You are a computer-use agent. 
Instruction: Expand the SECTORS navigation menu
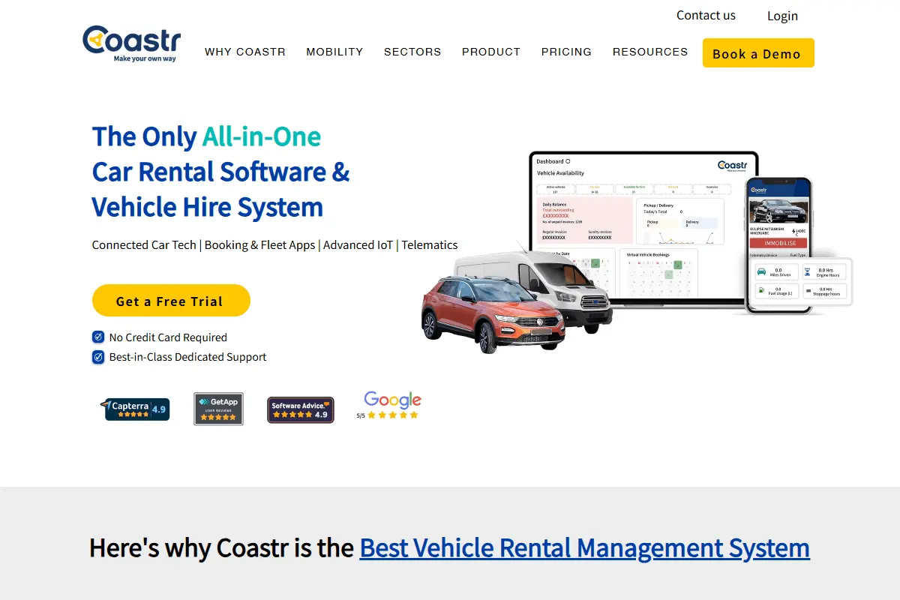tap(412, 52)
